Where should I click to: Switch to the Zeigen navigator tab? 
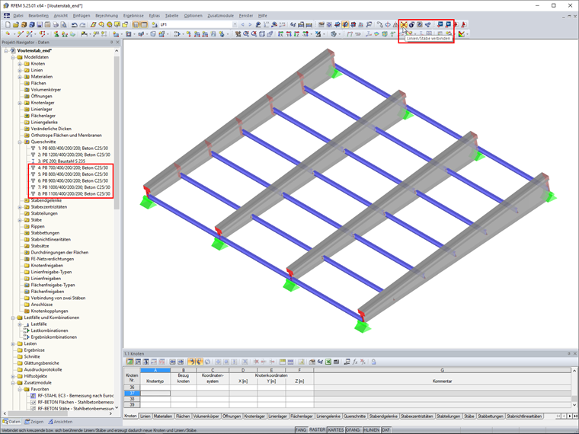[34, 422]
